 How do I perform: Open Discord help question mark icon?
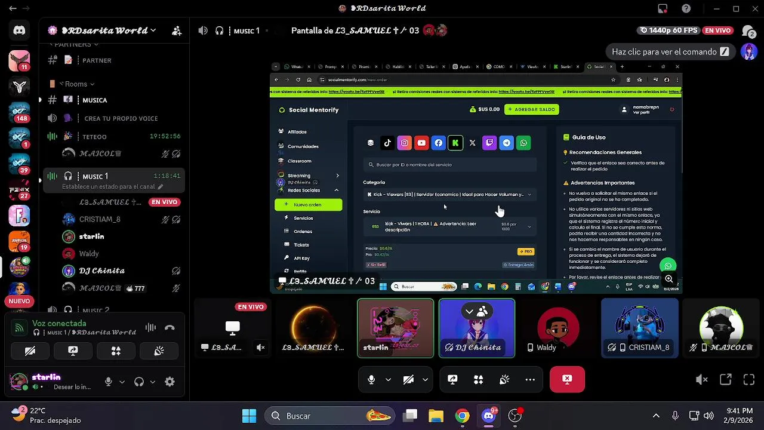(x=686, y=8)
